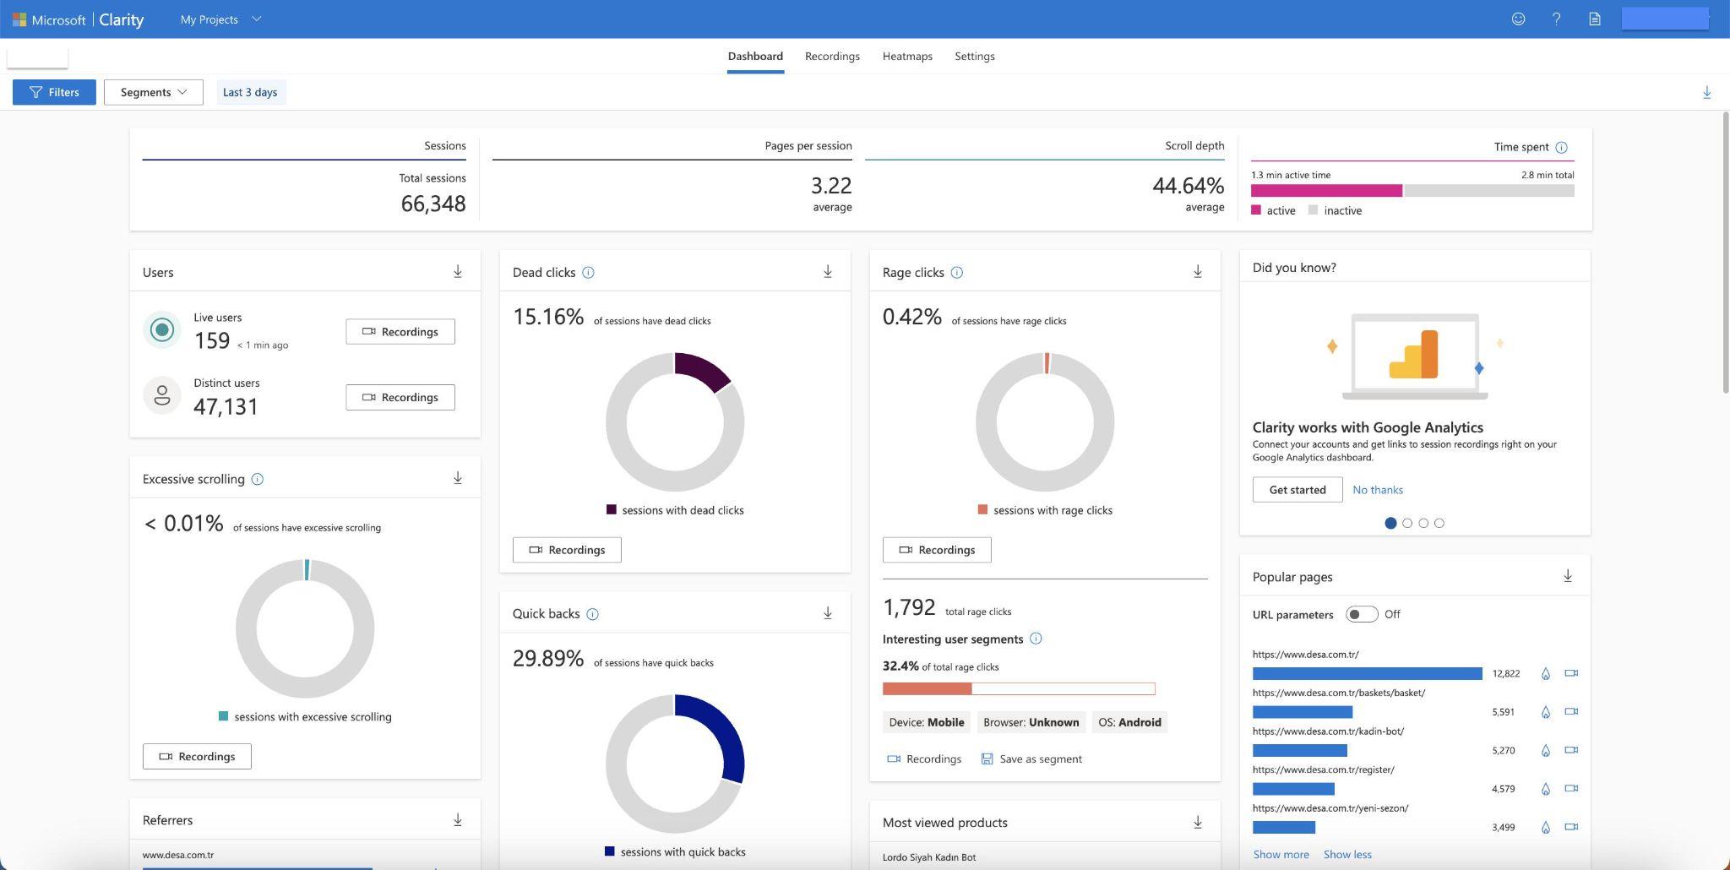This screenshot has width=1730, height=870.
Task: Click the Time spent active progress bar
Action: tap(1326, 191)
